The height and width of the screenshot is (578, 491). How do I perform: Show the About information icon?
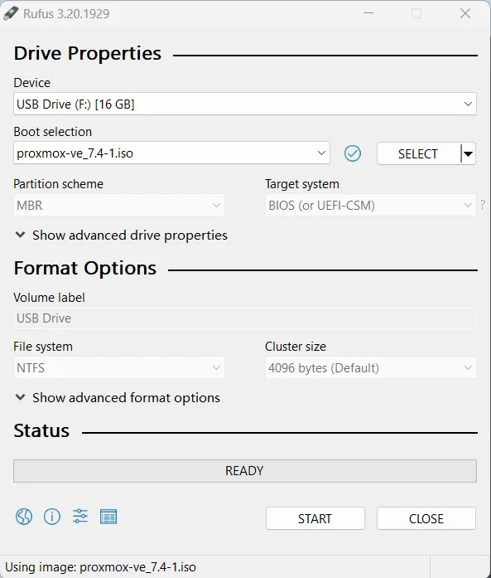(52, 517)
